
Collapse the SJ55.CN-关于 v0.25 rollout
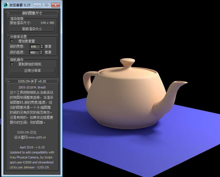(9, 81)
